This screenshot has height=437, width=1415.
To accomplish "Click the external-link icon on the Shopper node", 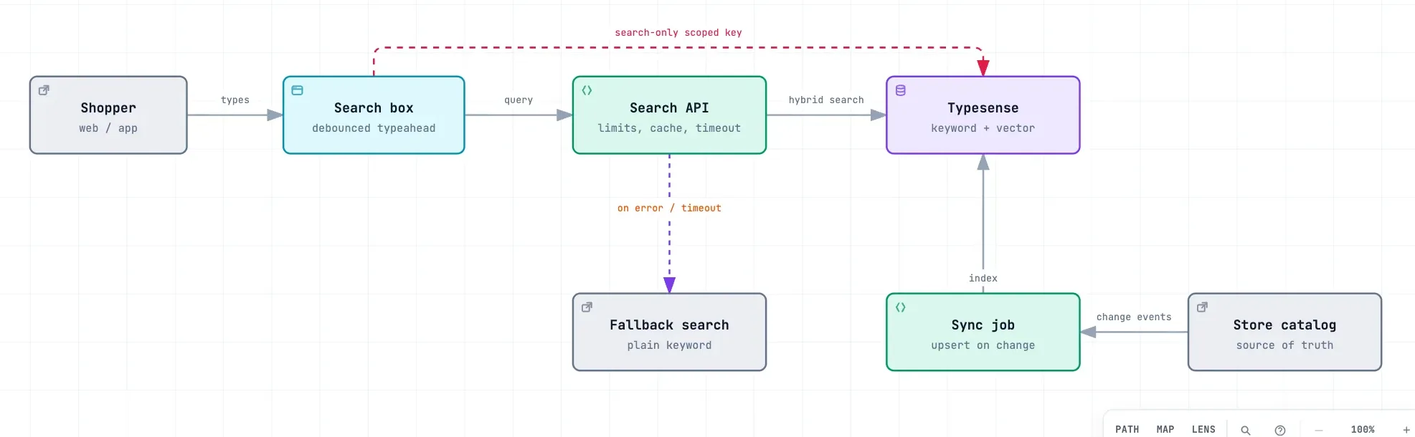I will pyautogui.click(x=44, y=90).
